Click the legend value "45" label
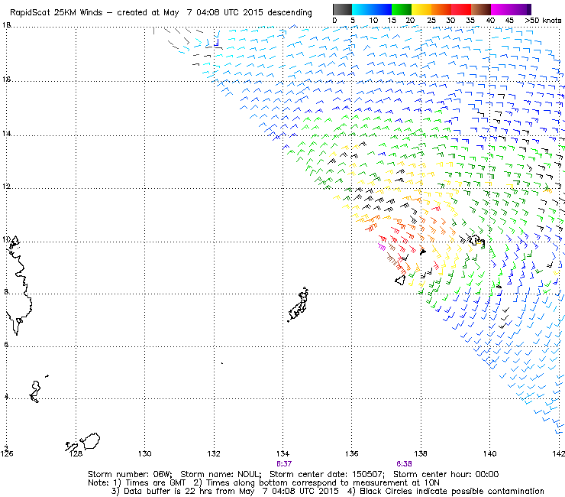This screenshot has height=497, width=565. point(509,21)
